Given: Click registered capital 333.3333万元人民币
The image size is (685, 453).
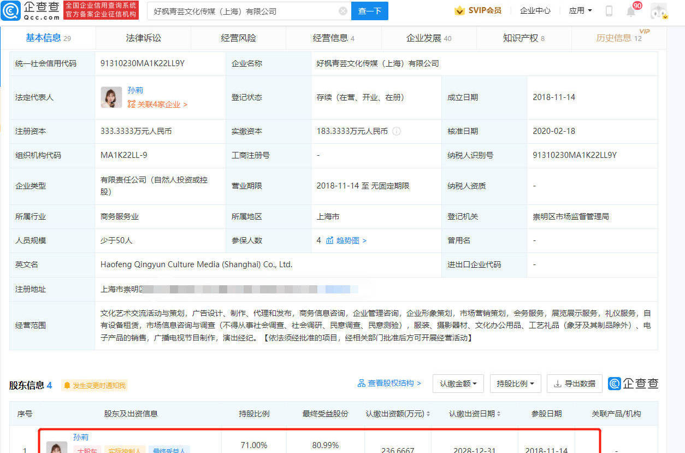Looking at the screenshot, I should [137, 131].
